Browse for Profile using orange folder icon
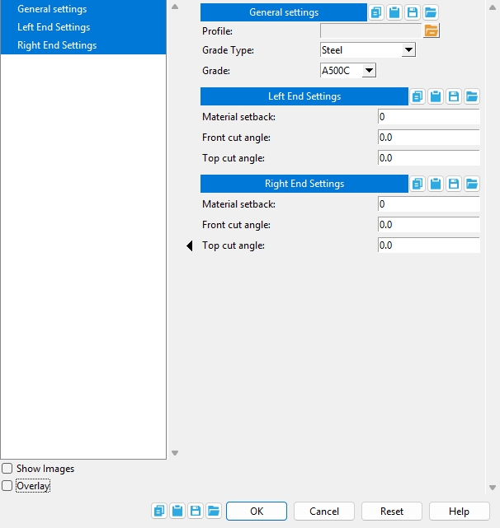This screenshot has width=500, height=528. (x=432, y=30)
